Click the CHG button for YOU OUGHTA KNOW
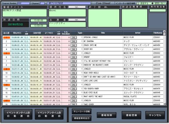This screenshot has width=169, height=124. click(x=73, y=89)
